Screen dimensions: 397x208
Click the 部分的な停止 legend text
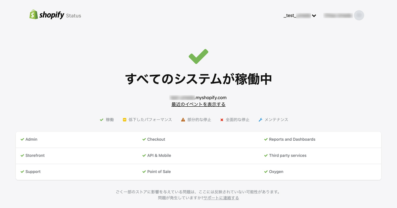pyautogui.click(x=199, y=120)
